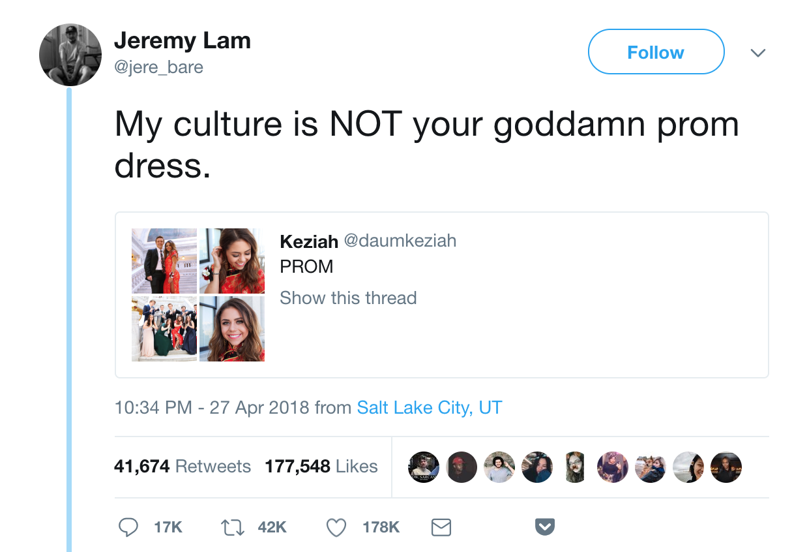Open the @jere_bare handle
The width and height of the screenshot is (807, 552).
tap(158, 67)
